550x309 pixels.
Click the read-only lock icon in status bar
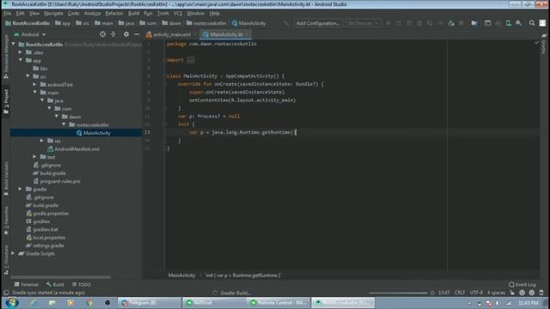click(512, 293)
